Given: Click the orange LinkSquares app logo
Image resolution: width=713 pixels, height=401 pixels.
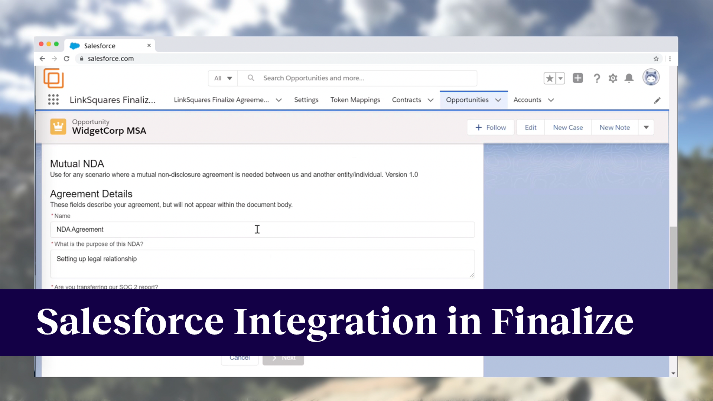Looking at the screenshot, I should [54, 78].
